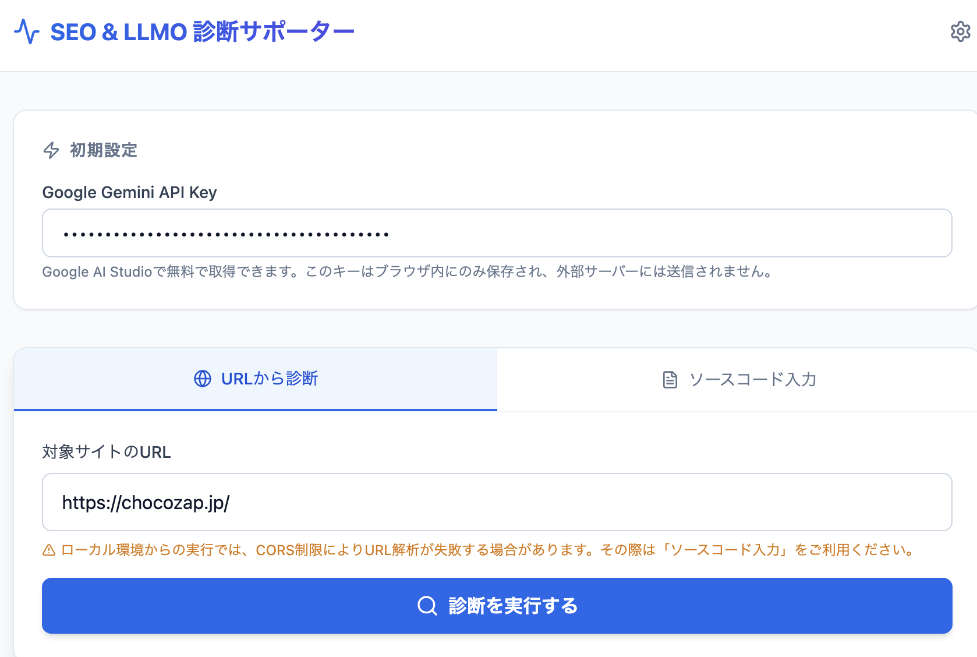
Task: Click the magnifier icon inside the diagnosis button
Action: coord(427,606)
